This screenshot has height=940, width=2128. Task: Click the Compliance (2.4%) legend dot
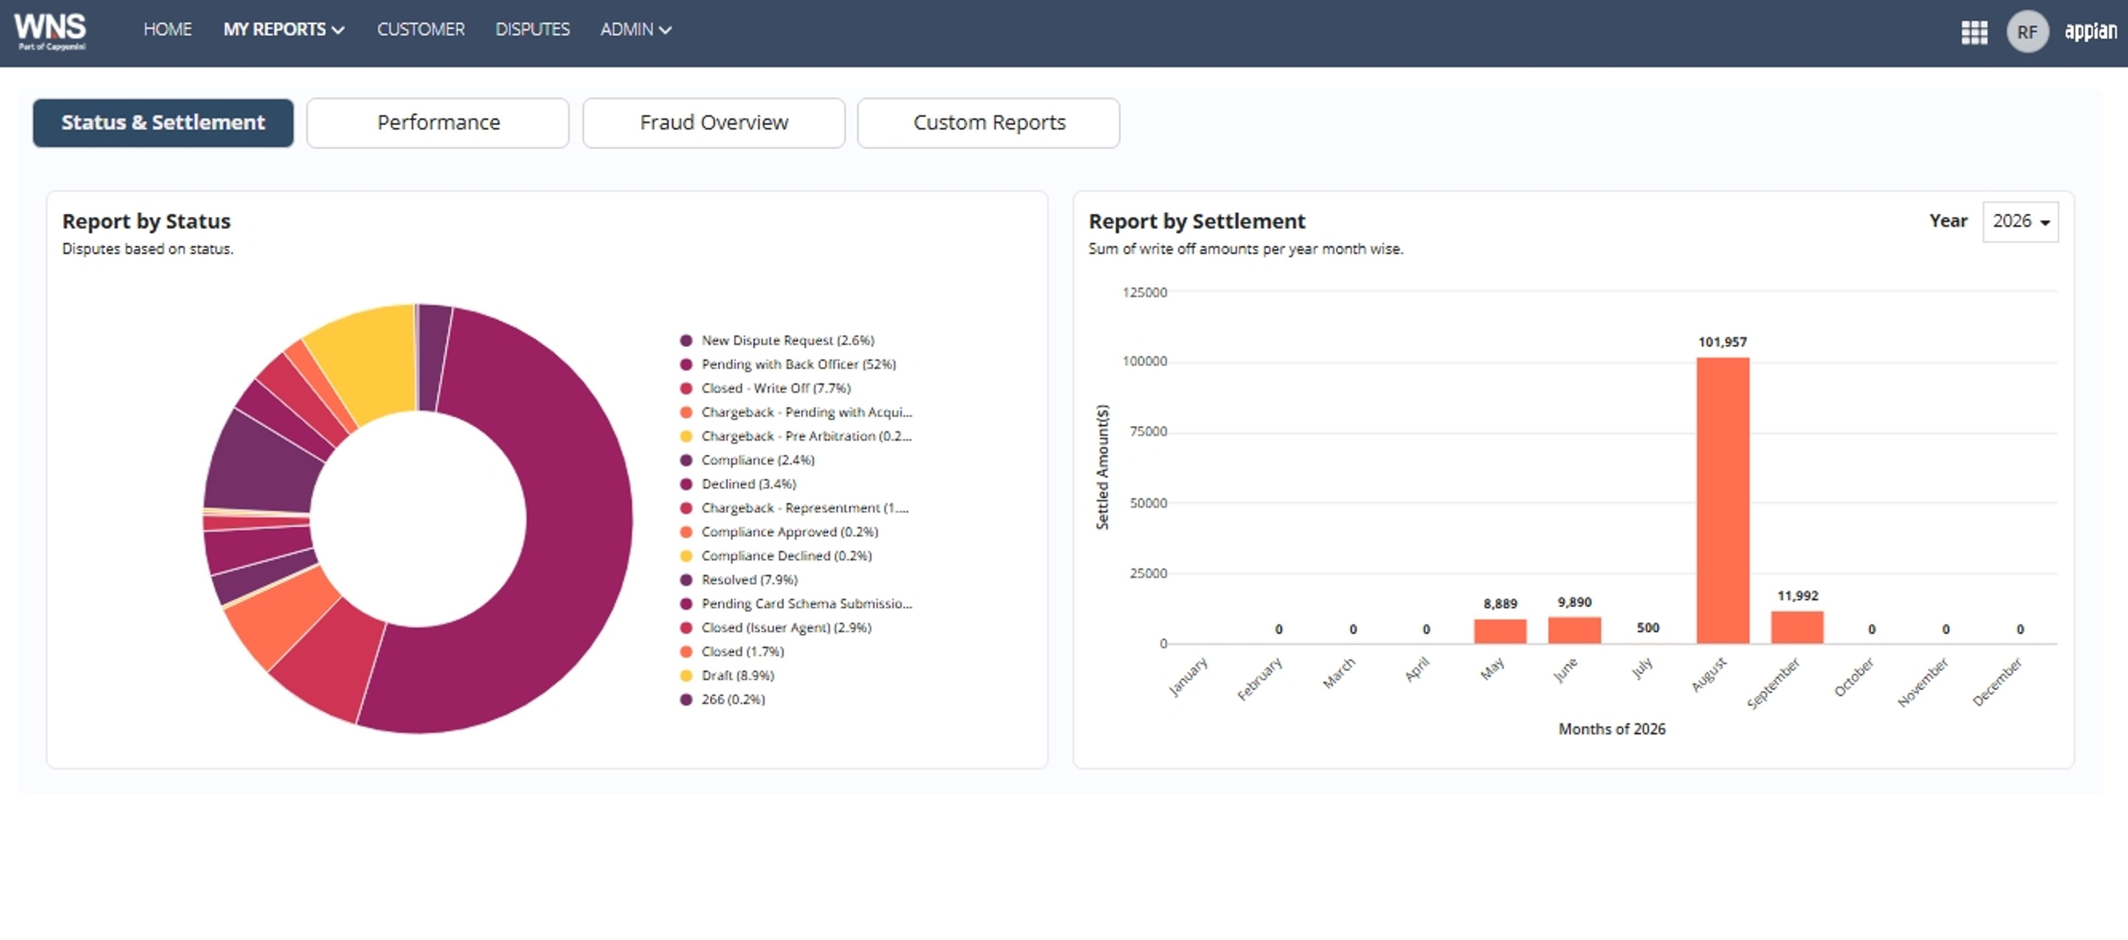686,460
